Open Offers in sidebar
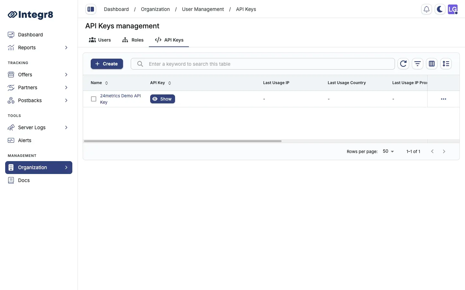 click(x=39, y=75)
